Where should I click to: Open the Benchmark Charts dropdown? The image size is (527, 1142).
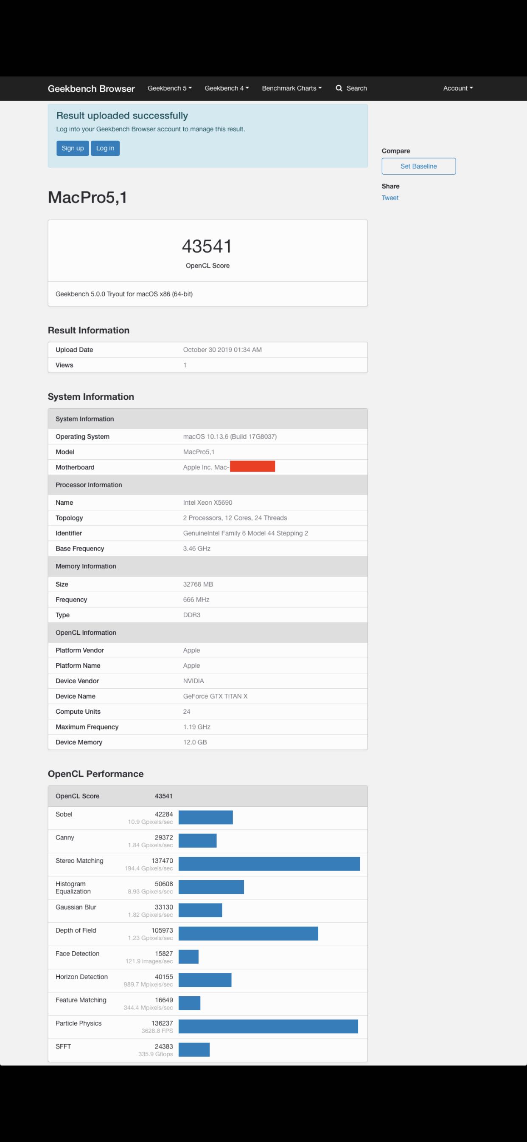coord(292,88)
